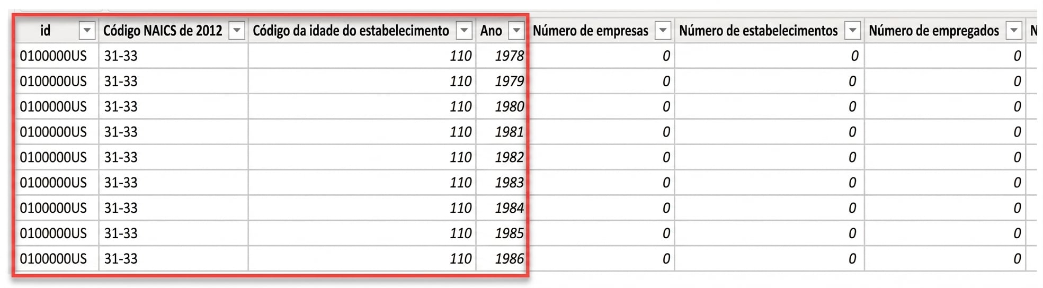Viewport: 1043px width, 288px height.
Task: Open the Ano column filter dropdown
Action: pos(516,31)
